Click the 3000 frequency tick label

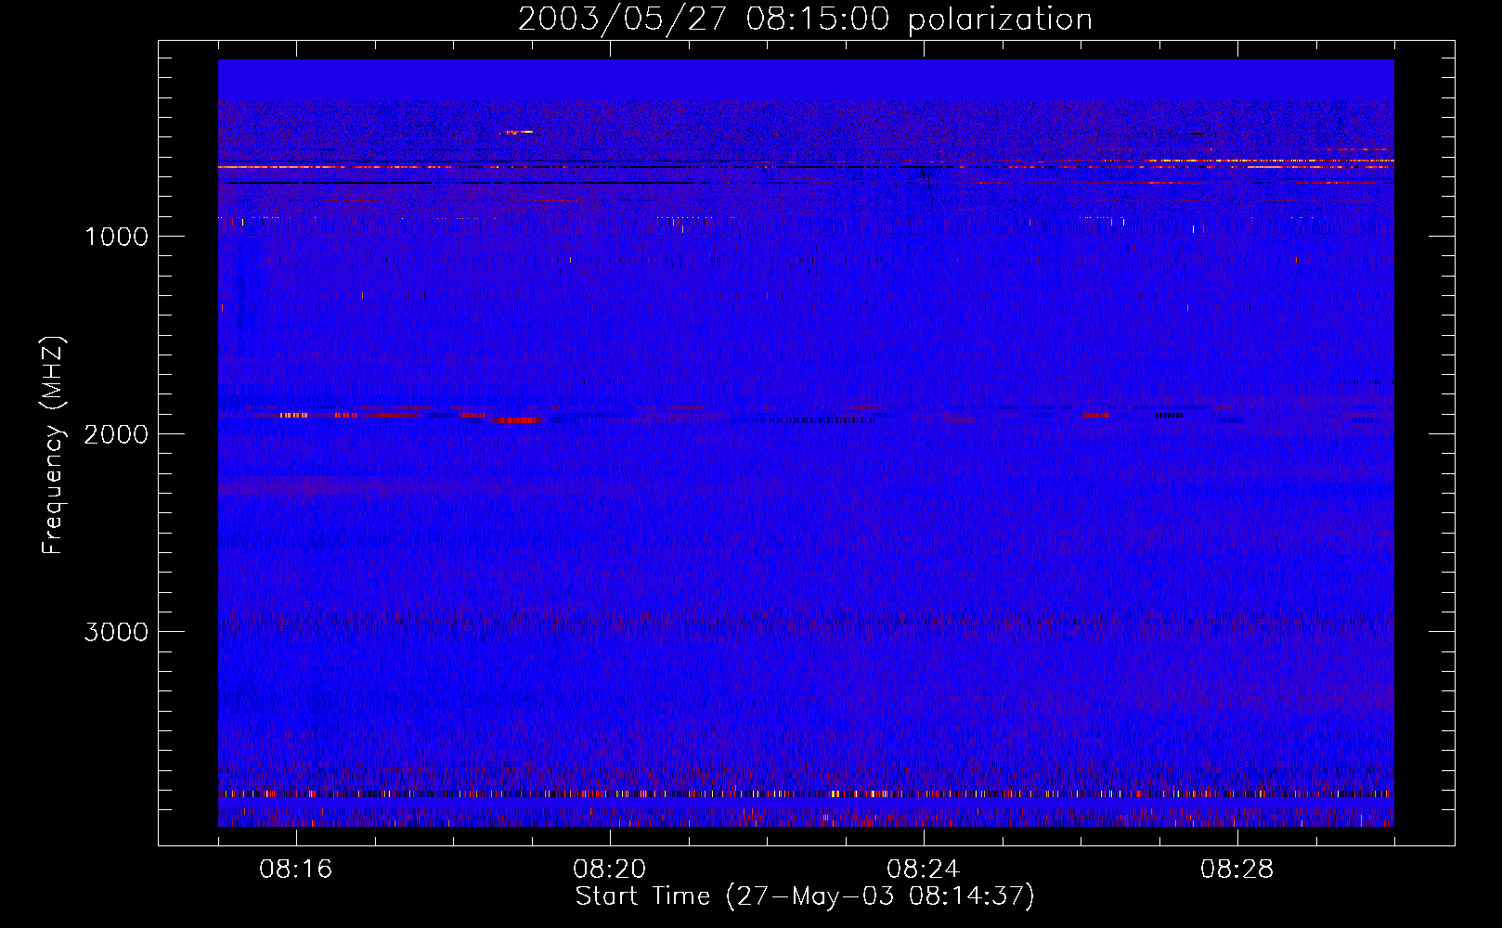click(116, 632)
